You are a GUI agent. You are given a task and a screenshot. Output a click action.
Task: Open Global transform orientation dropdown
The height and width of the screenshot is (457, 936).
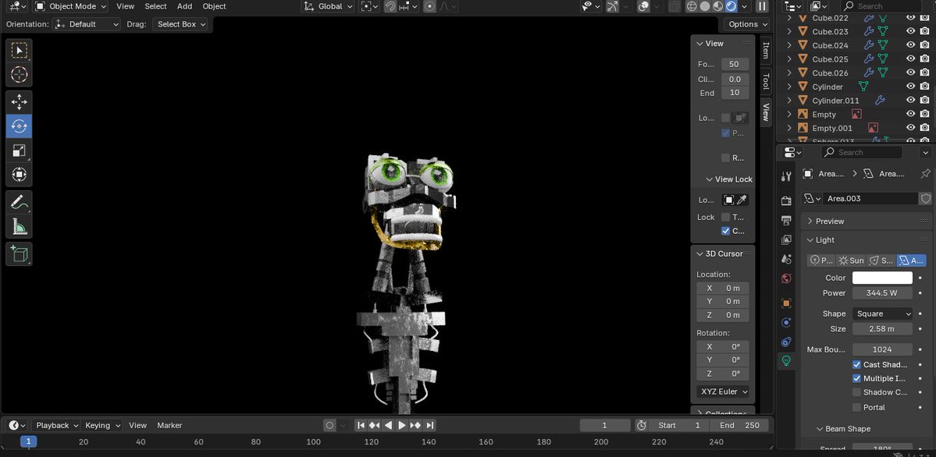tap(327, 6)
